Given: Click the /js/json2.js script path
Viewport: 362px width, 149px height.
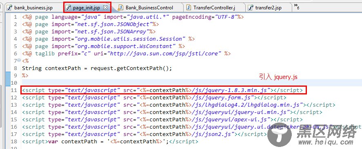Looking at the screenshot, I should (211, 134).
